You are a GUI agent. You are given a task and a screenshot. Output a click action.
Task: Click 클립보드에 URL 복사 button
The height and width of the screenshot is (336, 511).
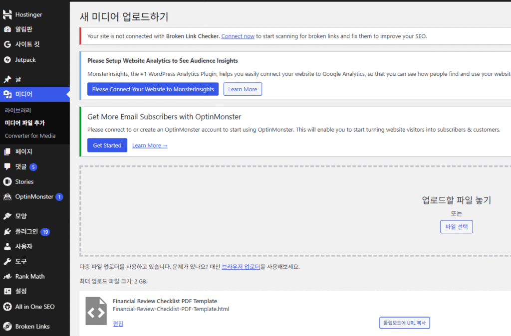click(x=404, y=323)
